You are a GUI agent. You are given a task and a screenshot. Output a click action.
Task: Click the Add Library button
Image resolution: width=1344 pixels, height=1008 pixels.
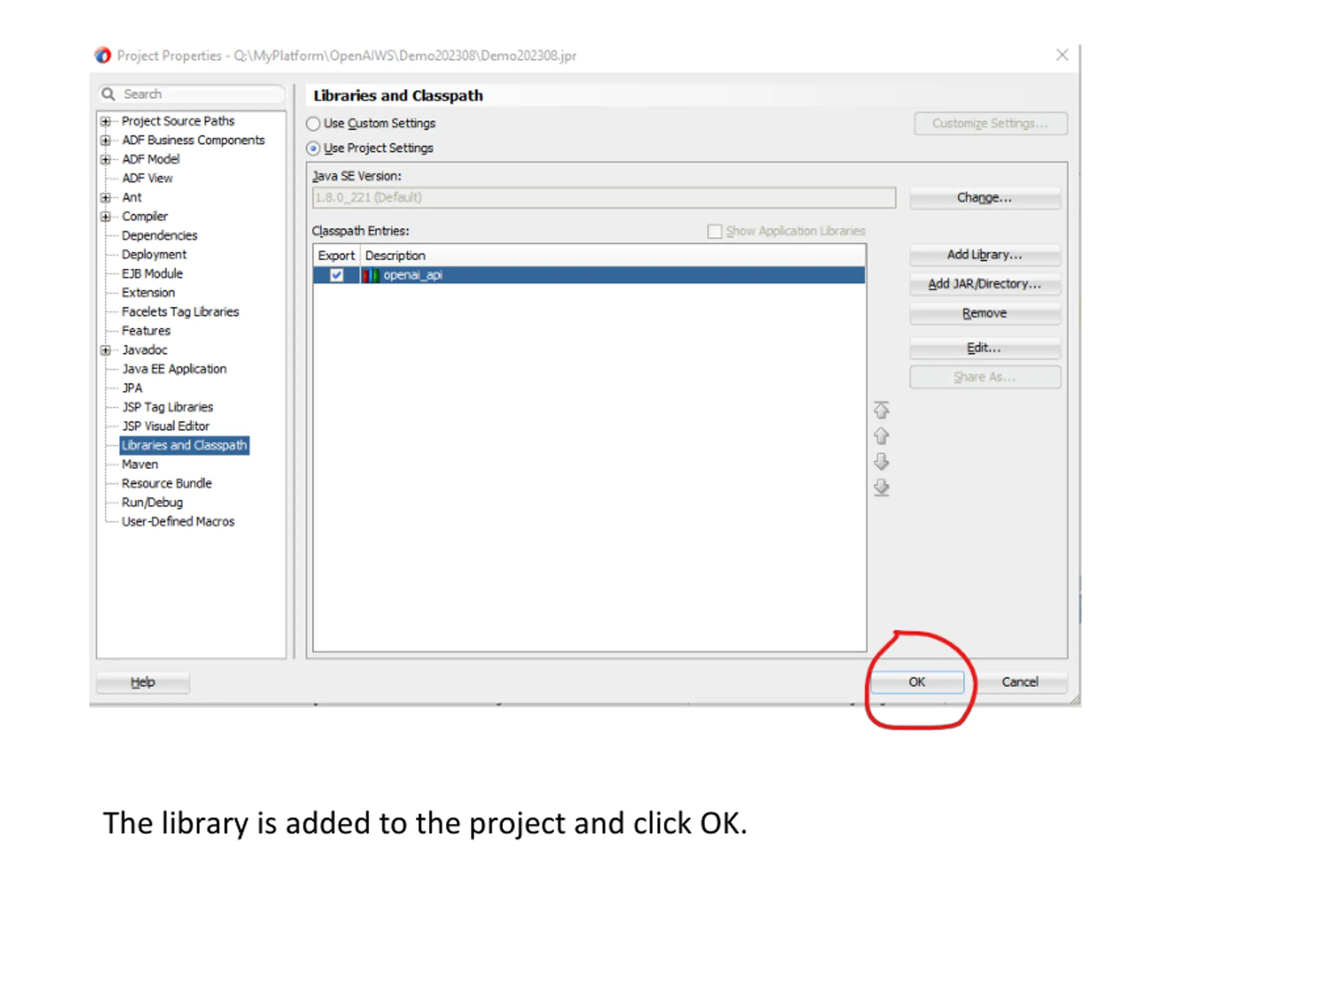click(x=984, y=255)
